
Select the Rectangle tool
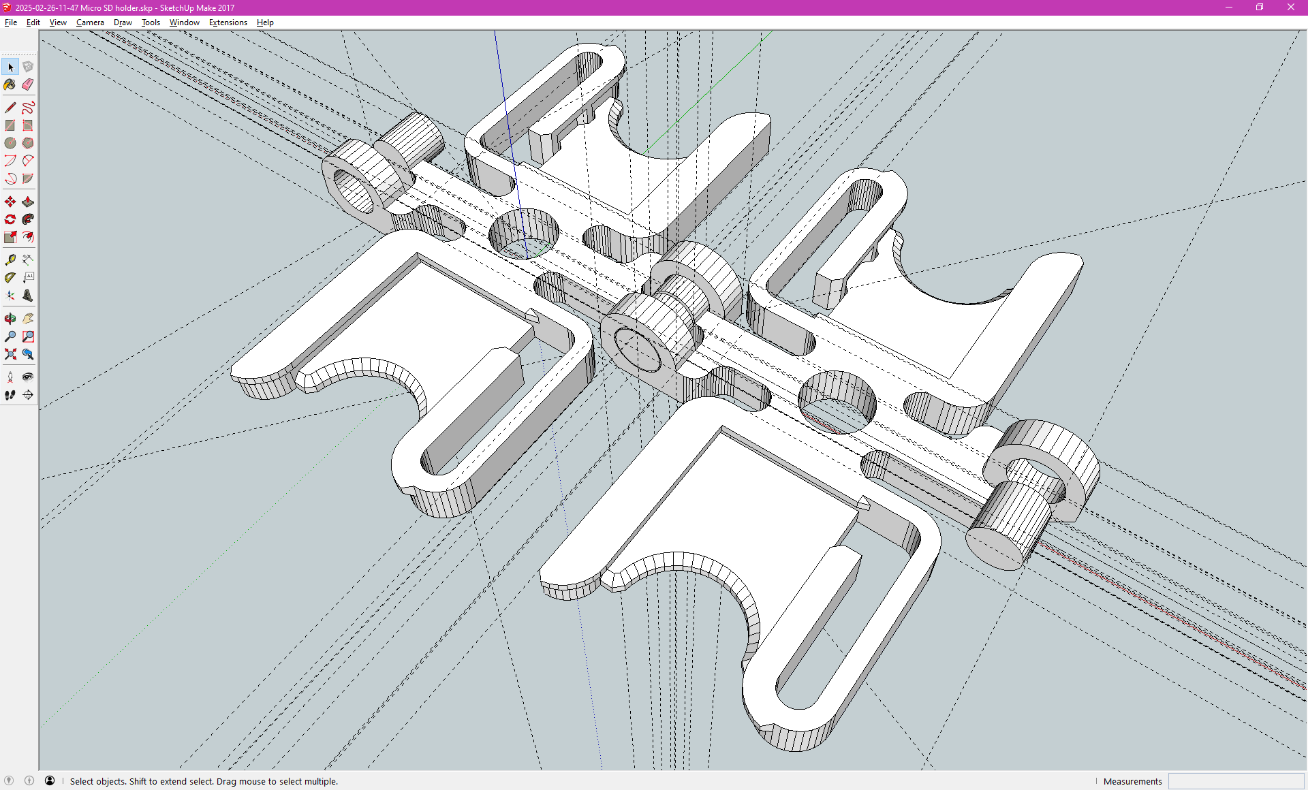tap(10, 125)
